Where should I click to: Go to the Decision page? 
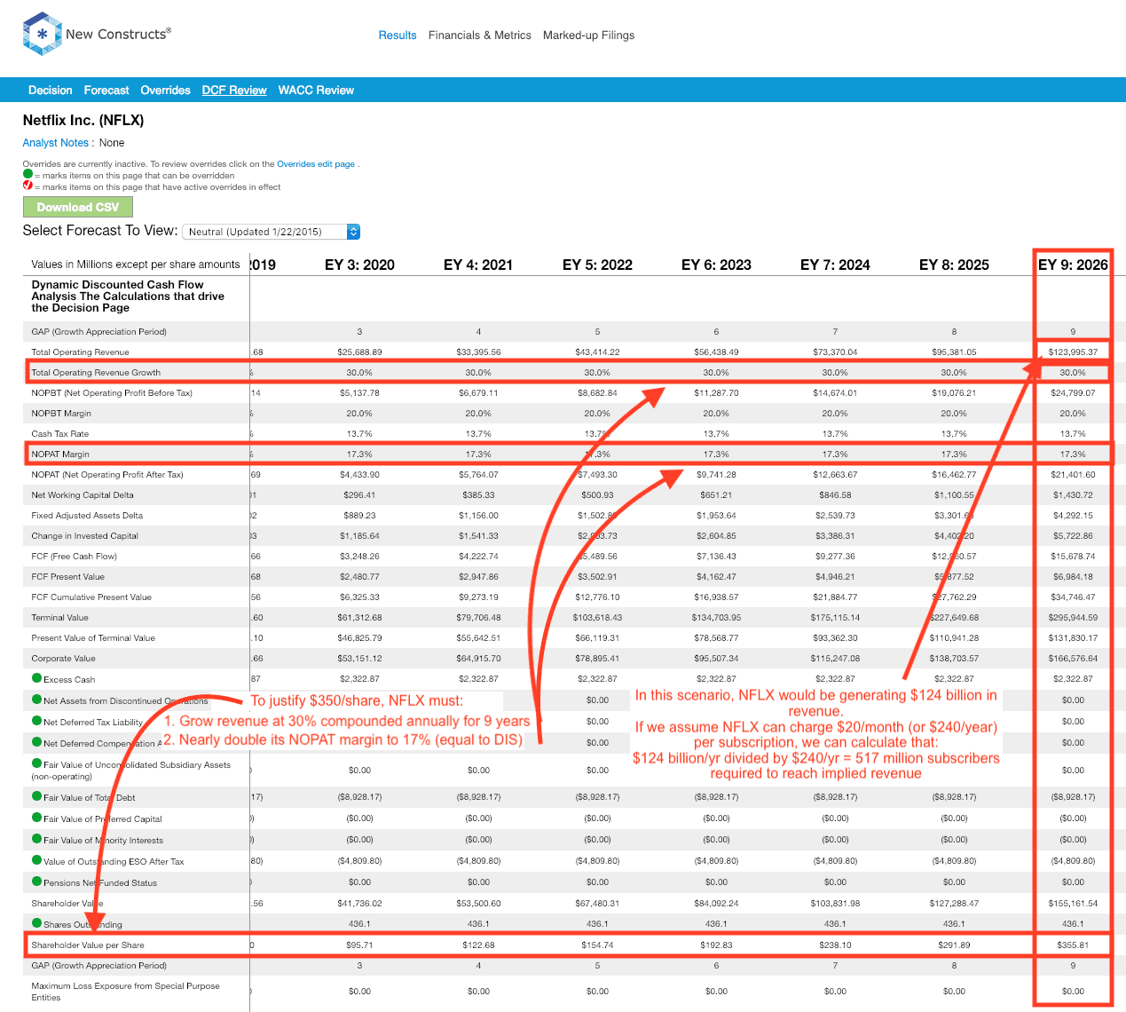[x=51, y=91]
